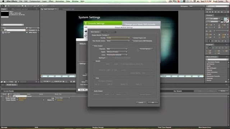
Task: Expand Color Correction effects category
Action: click(206, 72)
